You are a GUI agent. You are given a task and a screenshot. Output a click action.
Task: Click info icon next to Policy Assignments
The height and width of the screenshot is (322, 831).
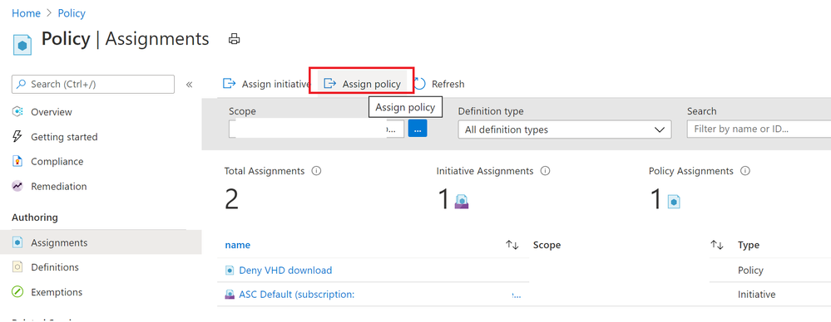(x=745, y=171)
